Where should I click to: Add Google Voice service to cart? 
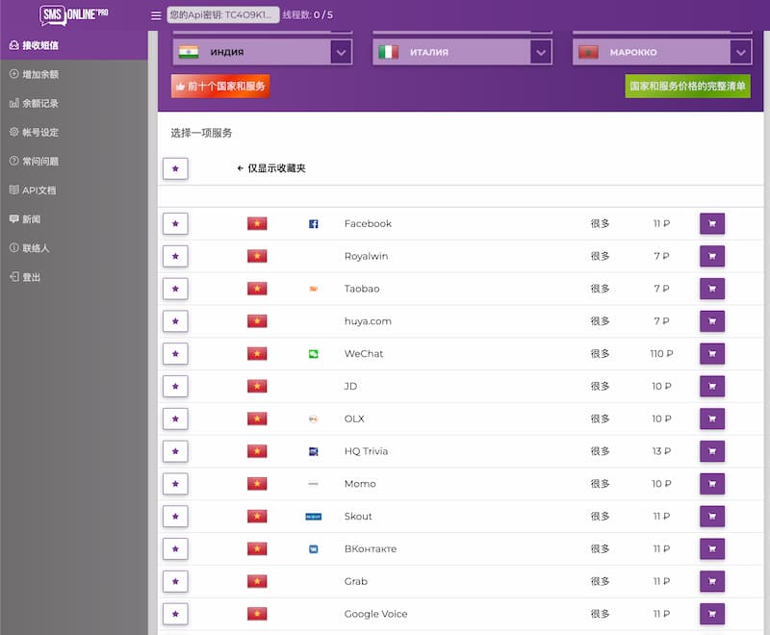click(x=711, y=614)
